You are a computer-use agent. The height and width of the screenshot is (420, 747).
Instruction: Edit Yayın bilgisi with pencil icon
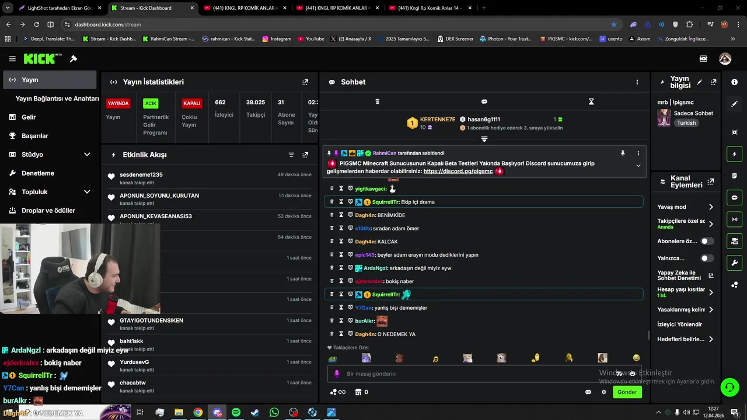[x=699, y=82]
